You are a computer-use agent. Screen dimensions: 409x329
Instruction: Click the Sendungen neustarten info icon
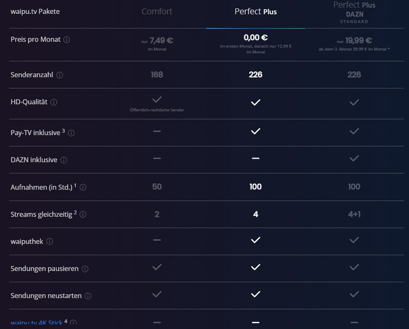tap(88, 296)
